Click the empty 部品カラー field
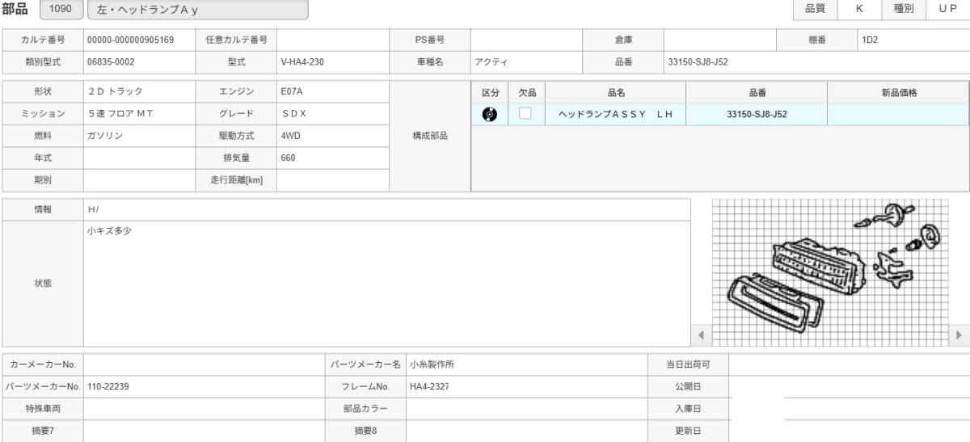970x442 pixels. (x=526, y=409)
